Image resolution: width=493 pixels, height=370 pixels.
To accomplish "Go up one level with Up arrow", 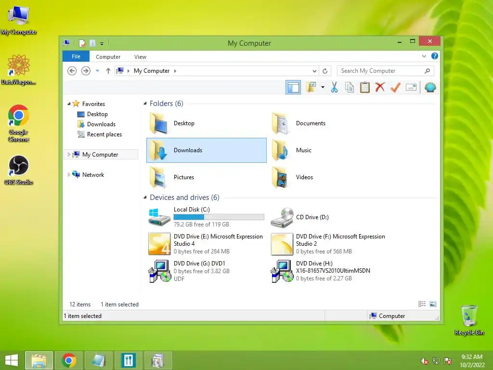I will [x=108, y=71].
